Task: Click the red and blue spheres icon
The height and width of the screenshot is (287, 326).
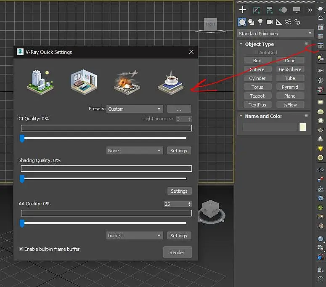Action: [321, 179]
